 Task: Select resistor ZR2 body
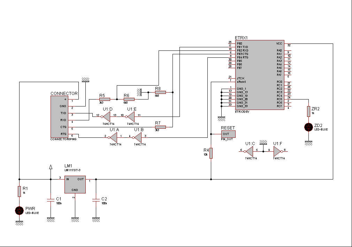coord(309,111)
